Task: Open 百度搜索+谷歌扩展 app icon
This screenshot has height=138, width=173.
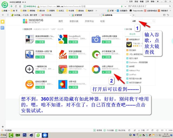Action: tap(29, 54)
